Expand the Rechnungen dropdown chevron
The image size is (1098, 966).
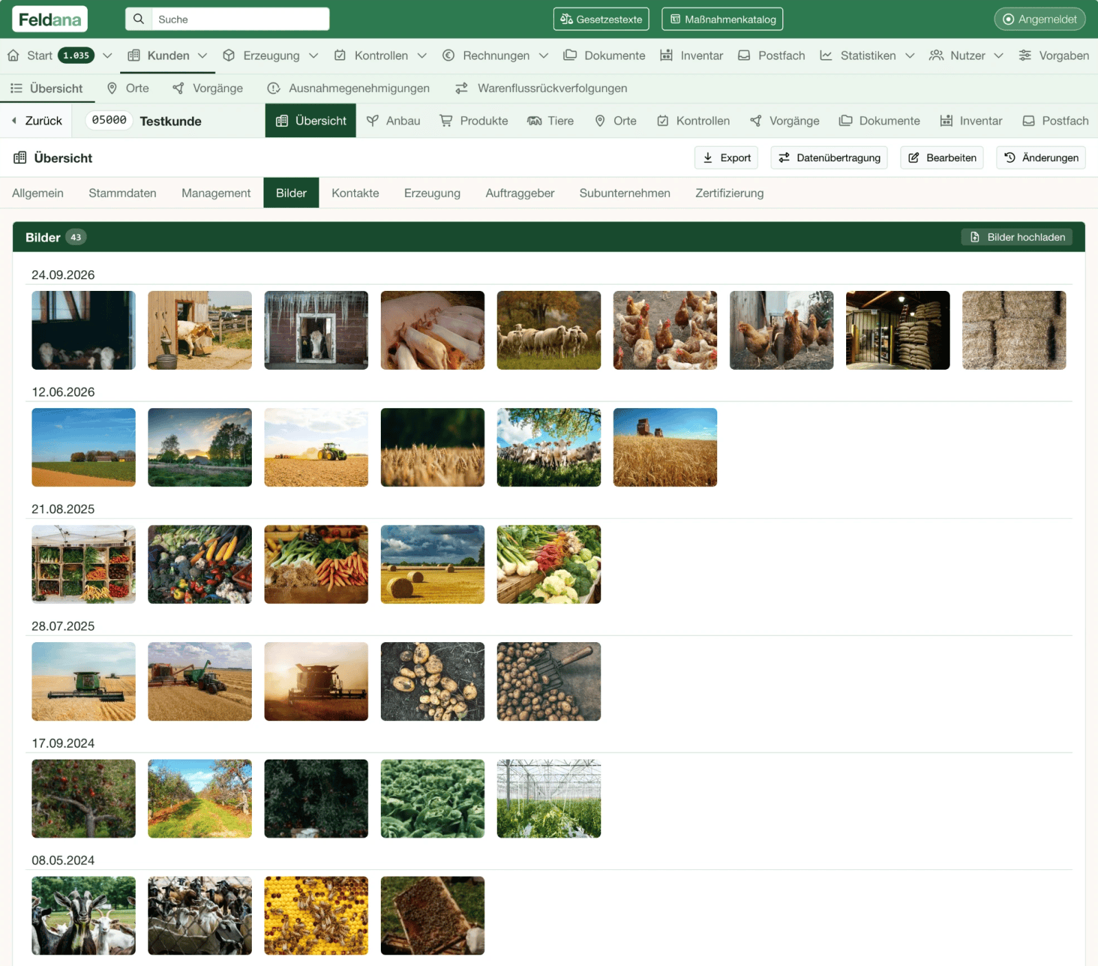[544, 56]
